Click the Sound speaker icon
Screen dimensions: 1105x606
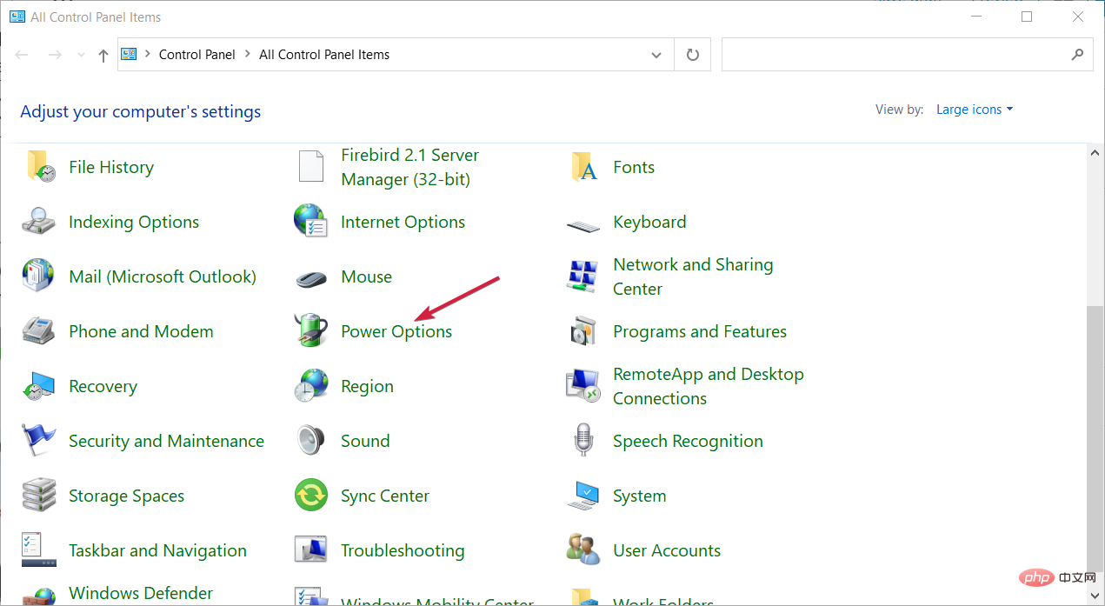(x=310, y=441)
